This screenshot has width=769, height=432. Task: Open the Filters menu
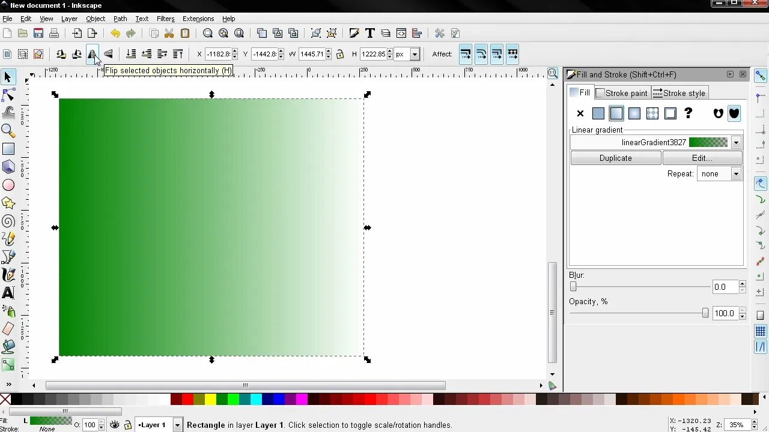pos(165,19)
